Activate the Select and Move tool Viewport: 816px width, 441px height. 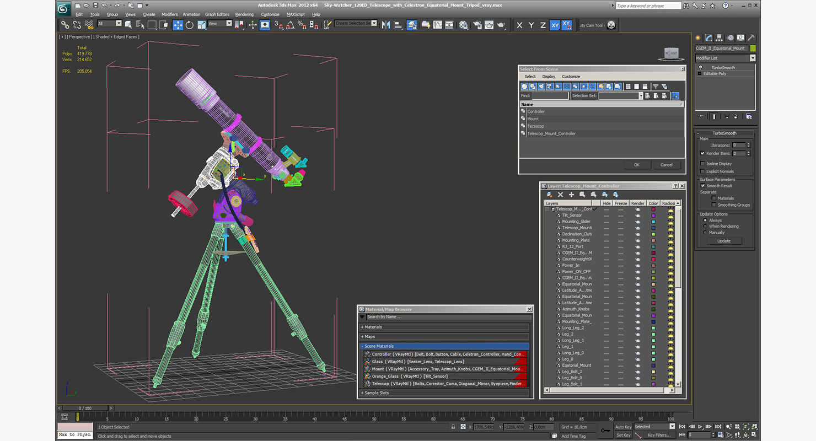point(178,25)
